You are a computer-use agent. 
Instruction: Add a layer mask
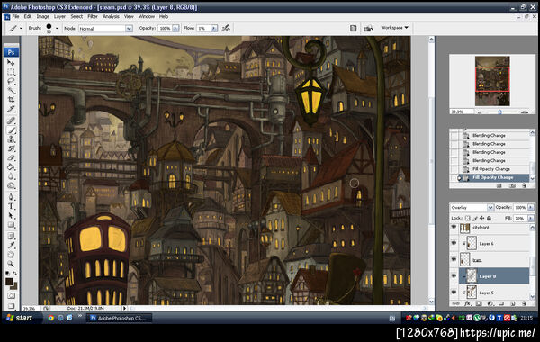pyautogui.click(x=479, y=303)
